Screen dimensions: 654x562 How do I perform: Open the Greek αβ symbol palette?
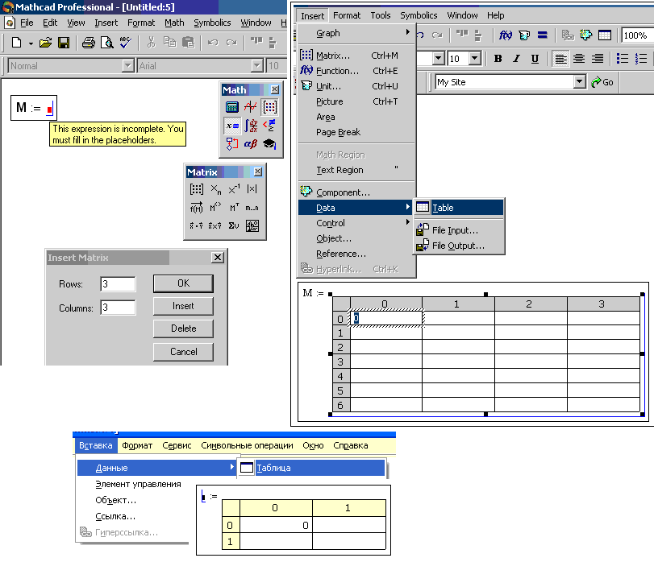point(250,144)
